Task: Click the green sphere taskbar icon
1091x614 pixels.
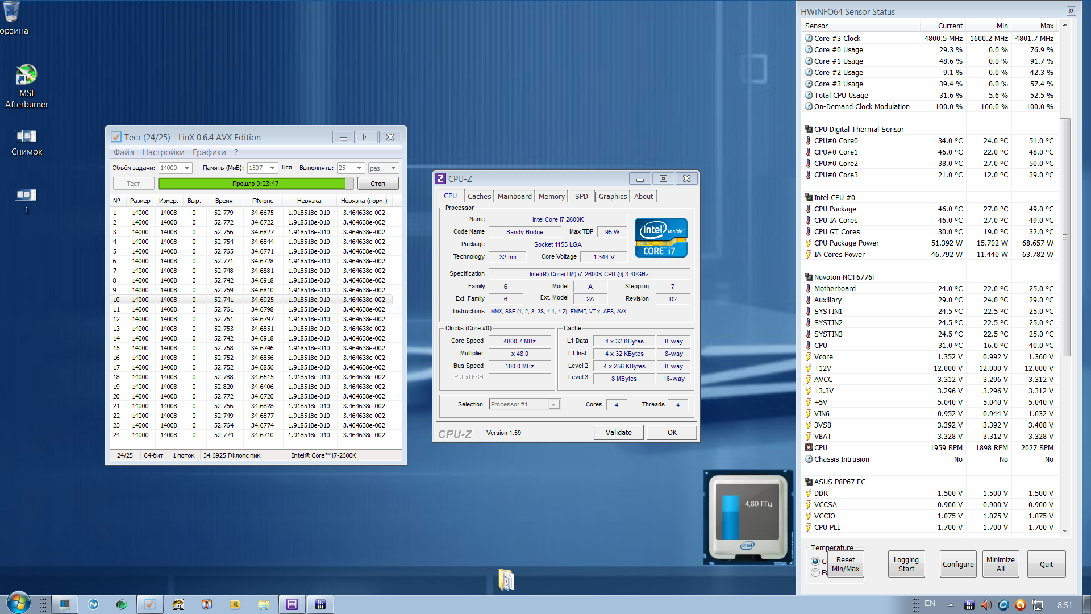Action: pyautogui.click(x=122, y=604)
